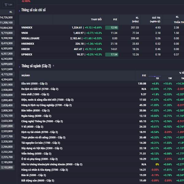Select the Du lịch và Giải trí sector row

tap(102, 89)
